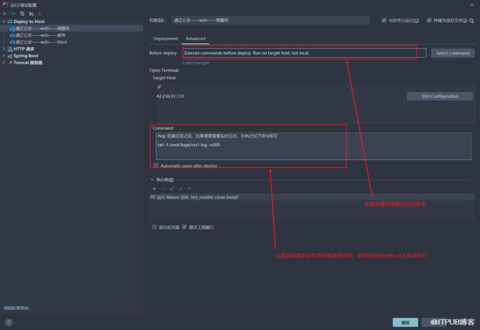
Task: Remove the selected before-launch task
Action: pos(163,188)
